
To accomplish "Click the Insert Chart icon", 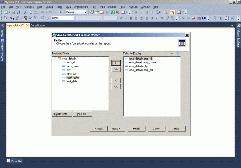I will 199,18.
